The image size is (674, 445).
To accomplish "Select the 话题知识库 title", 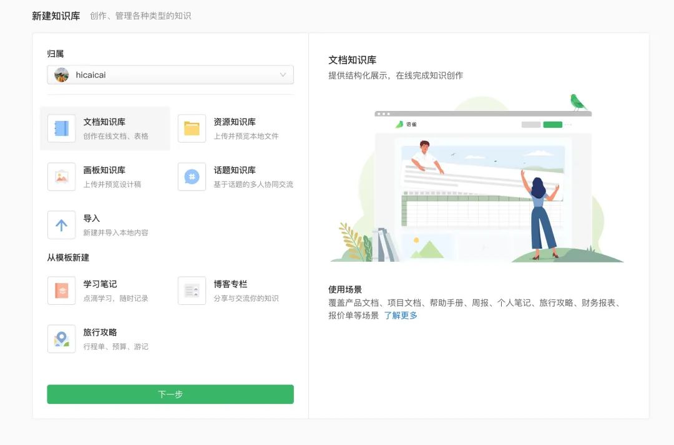I will pyautogui.click(x=235, y=170).
